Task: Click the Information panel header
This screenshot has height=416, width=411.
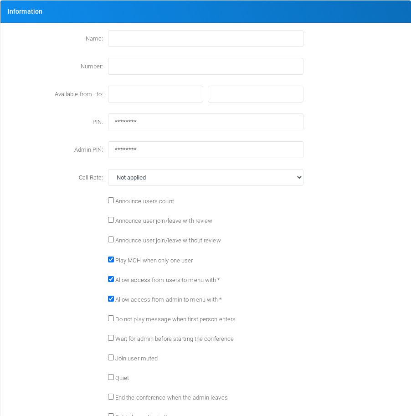Action: coord(205,11)
